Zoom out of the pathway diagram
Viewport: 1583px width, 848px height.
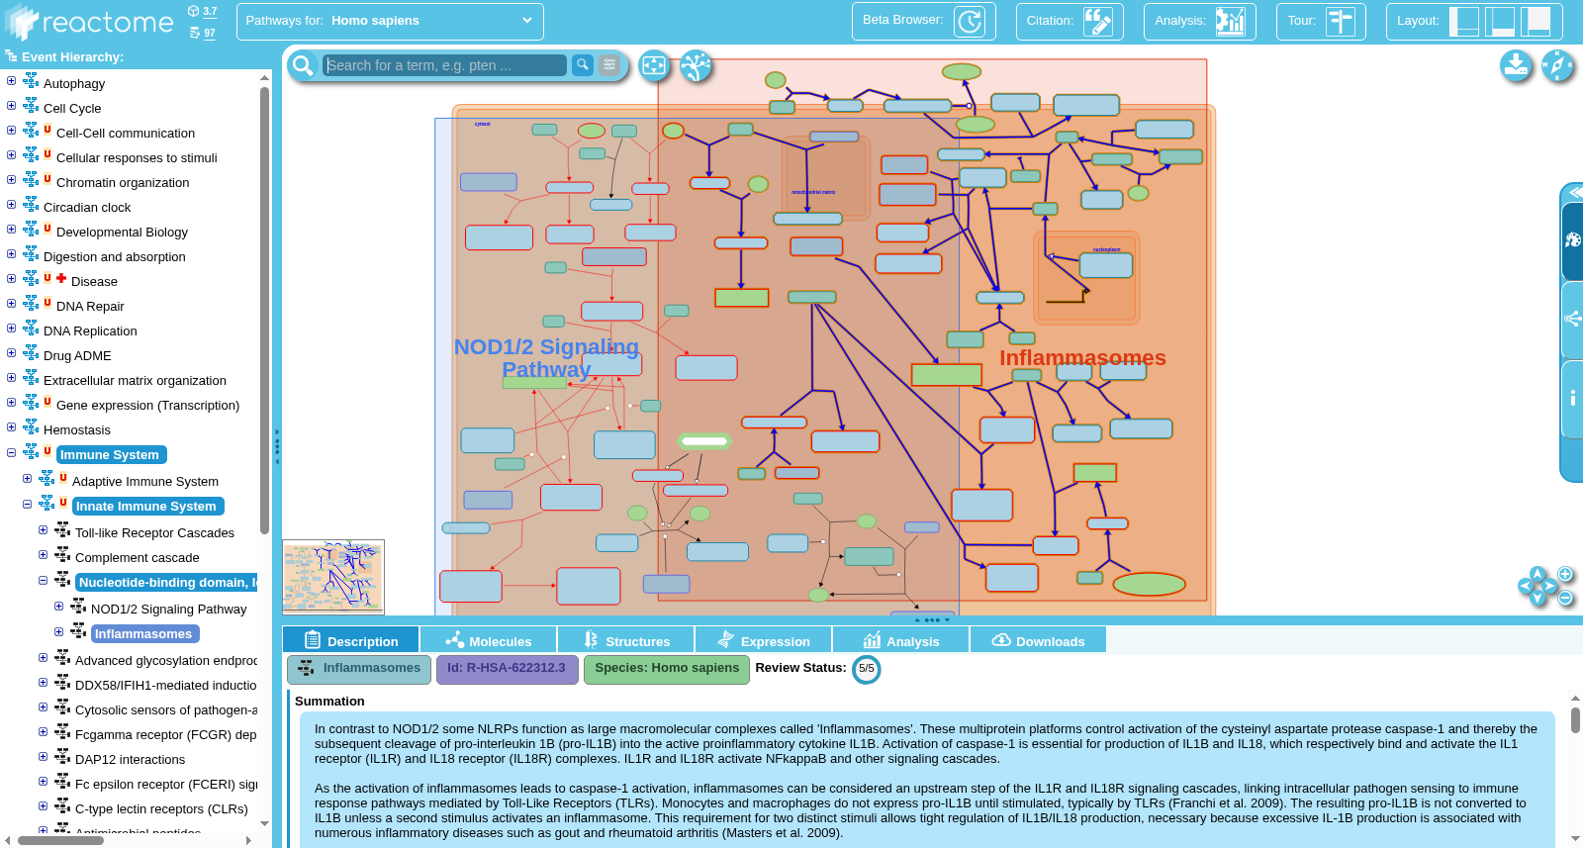tap(1565, 598)
